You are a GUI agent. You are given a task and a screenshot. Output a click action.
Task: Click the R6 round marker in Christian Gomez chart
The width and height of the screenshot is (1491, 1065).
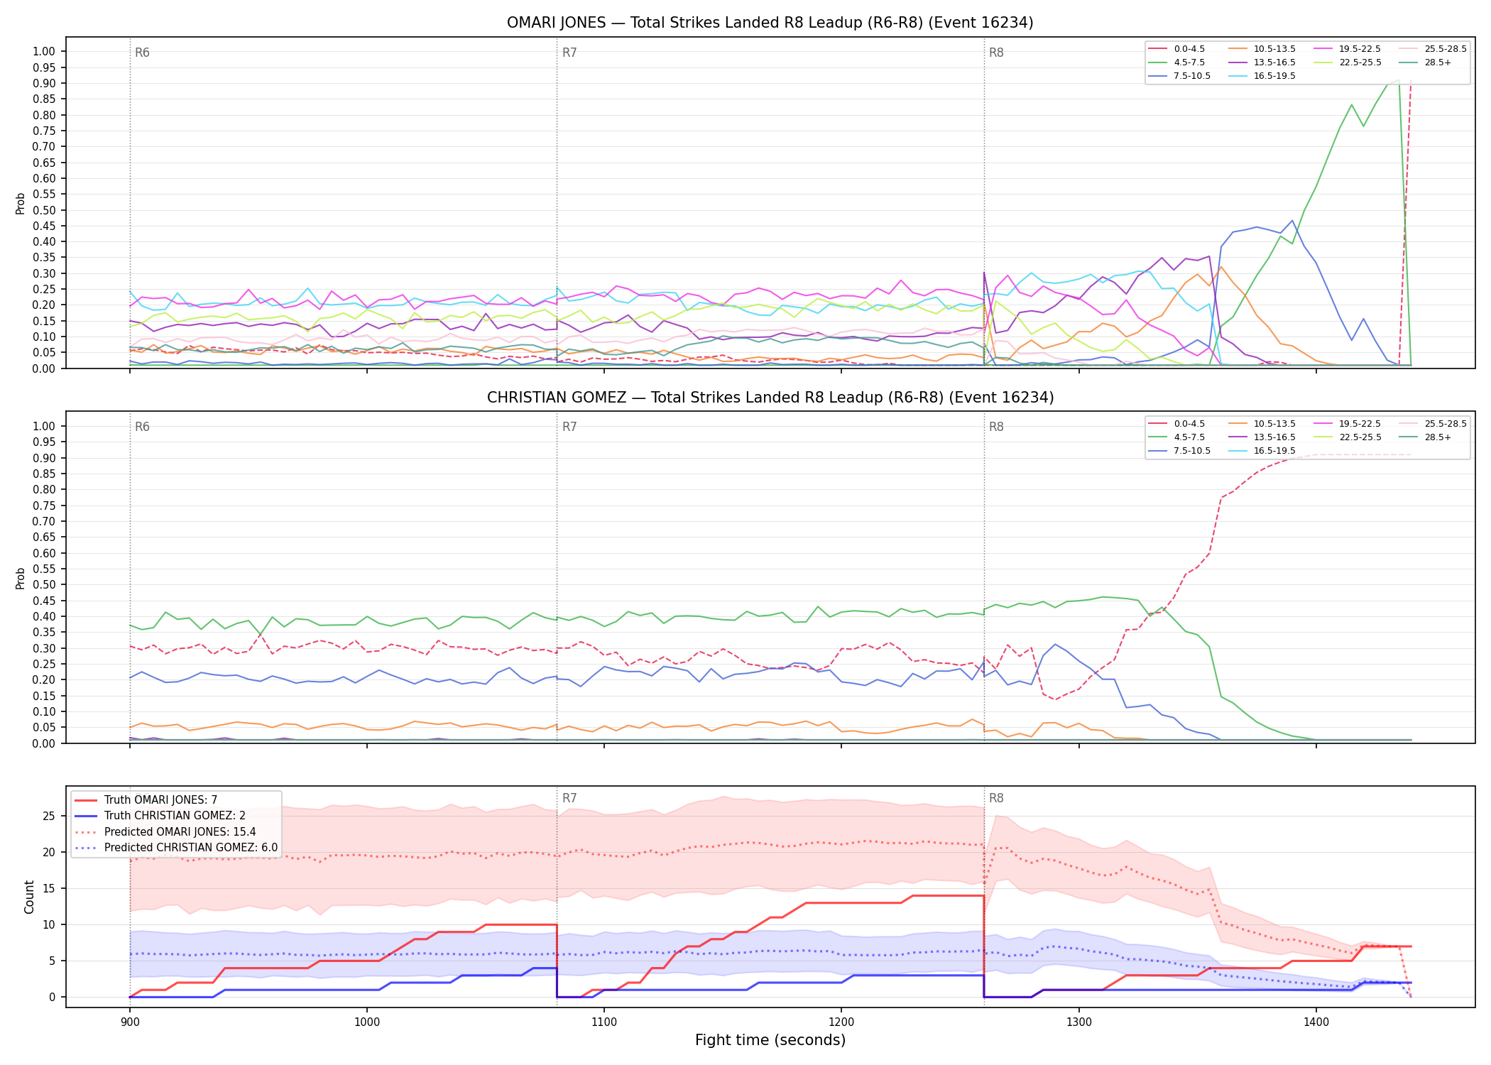[142, 427]
